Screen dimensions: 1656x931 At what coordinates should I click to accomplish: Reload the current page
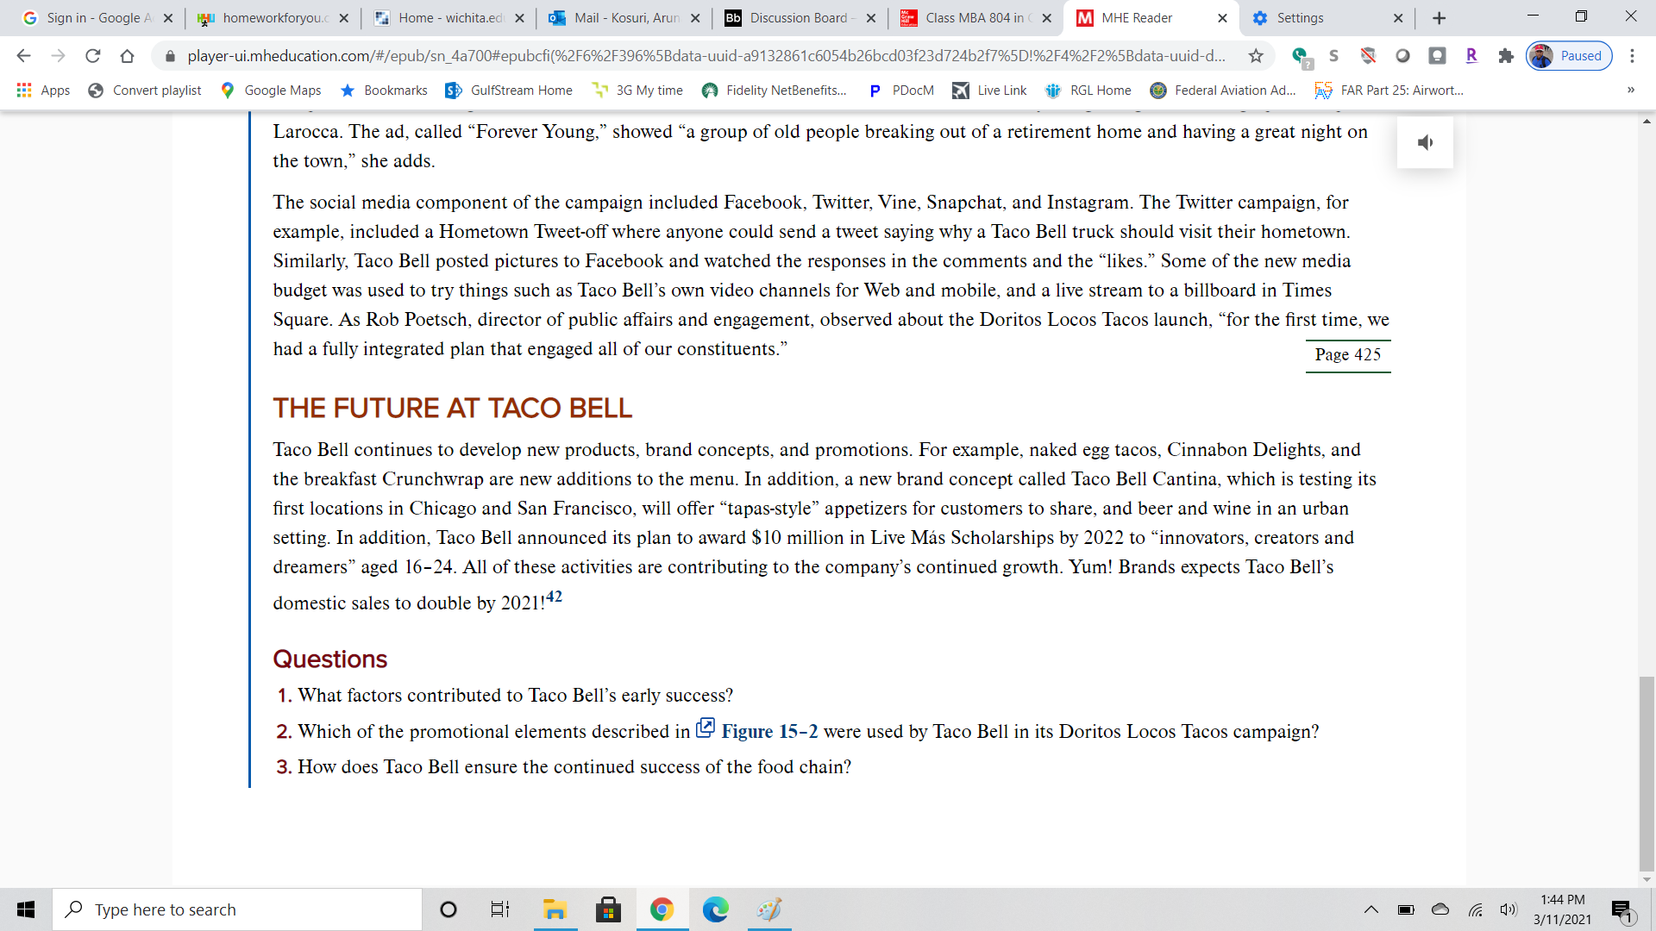point(92,56)
